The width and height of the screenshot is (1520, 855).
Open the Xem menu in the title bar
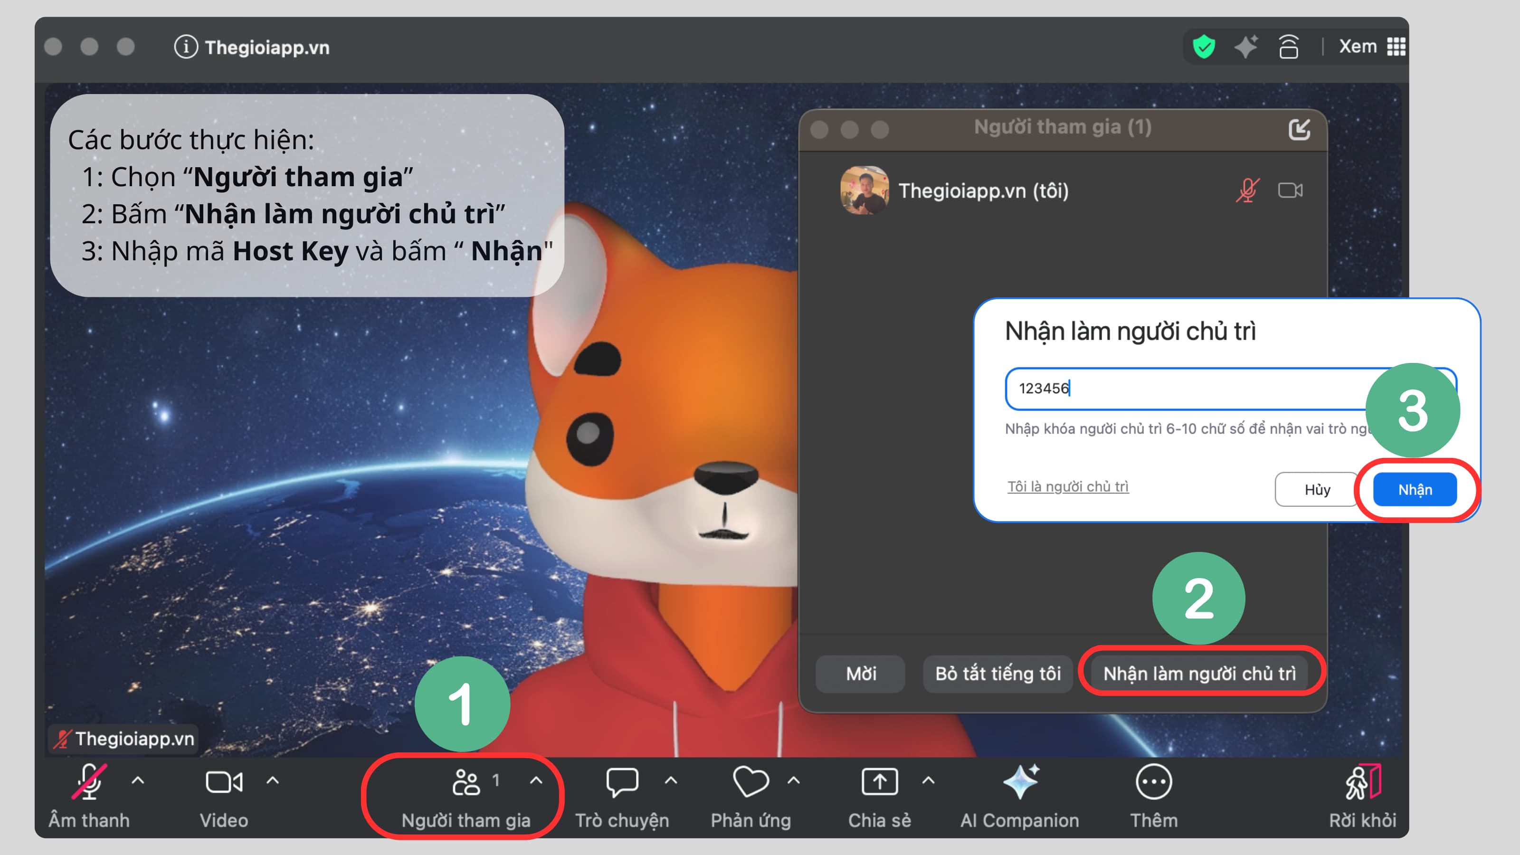click(1358, 47)
